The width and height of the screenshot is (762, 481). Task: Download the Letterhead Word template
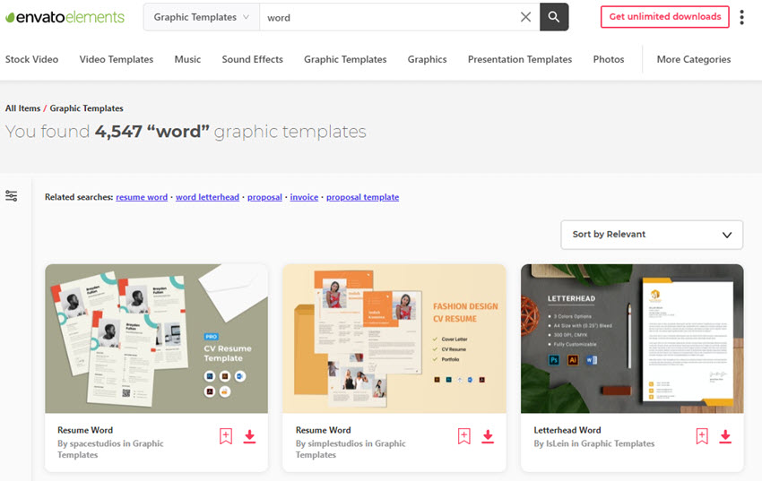(x=725, y=436)
